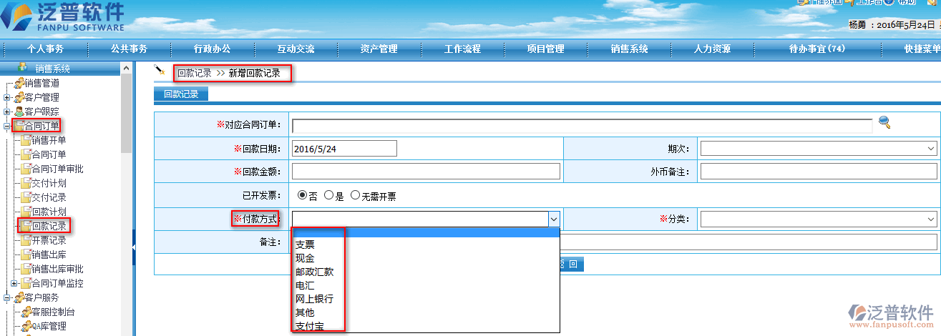Viewport: 941px width, 336px height.
Task: Click the sidebar scrollbar up arrow
Action: (126, 68)
